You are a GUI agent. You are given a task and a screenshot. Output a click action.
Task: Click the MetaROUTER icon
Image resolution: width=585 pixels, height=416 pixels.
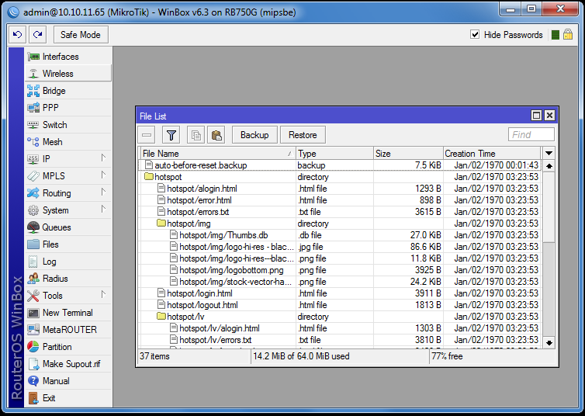click(33, 330)
